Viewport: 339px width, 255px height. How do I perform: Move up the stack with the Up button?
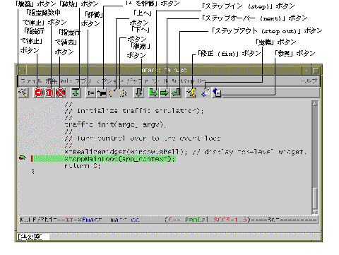pyautogui.click(x=112, y=93)
